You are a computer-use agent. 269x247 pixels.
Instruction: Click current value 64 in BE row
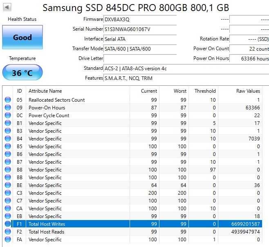(x=154, y=185)
